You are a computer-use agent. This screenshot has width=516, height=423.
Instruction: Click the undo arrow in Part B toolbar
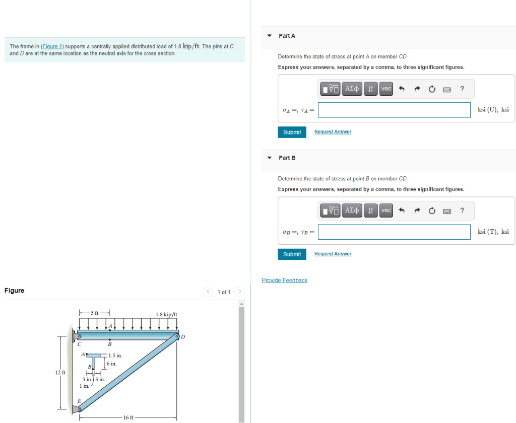coord(402,210)
